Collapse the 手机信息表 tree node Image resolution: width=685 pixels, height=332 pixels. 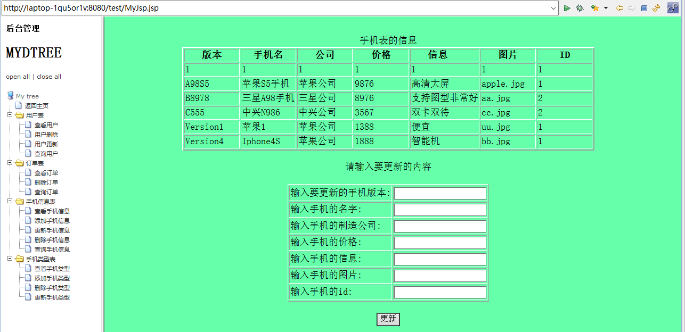coord(10,201)
